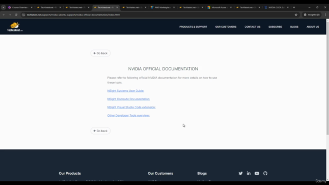Open Our Customers in top navigation
This screenshot has width=329, height=185.
tap(226, 27)
